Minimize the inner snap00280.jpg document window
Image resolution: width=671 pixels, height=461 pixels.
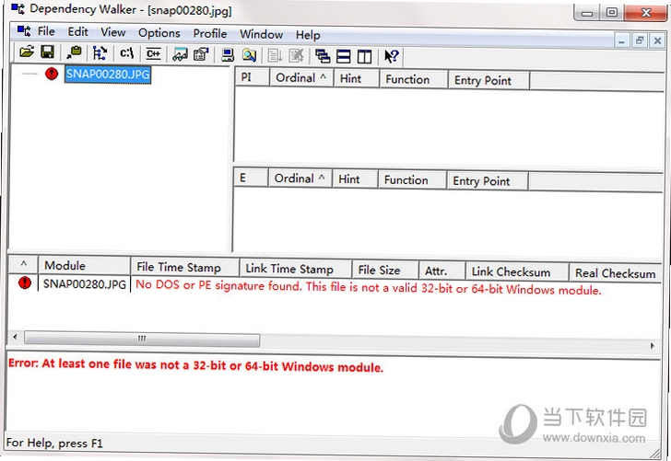(621, 41)
